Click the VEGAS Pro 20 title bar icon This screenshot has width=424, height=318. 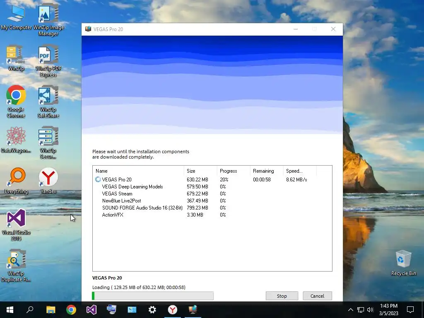click(x=88, y=29)
